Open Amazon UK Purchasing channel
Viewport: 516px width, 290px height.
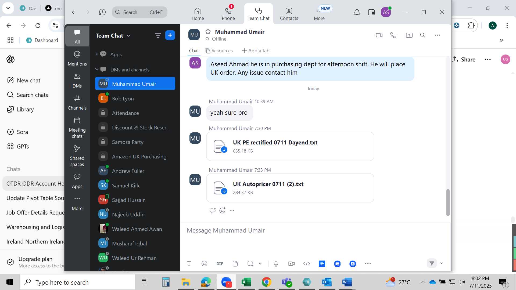click(135, 157)
